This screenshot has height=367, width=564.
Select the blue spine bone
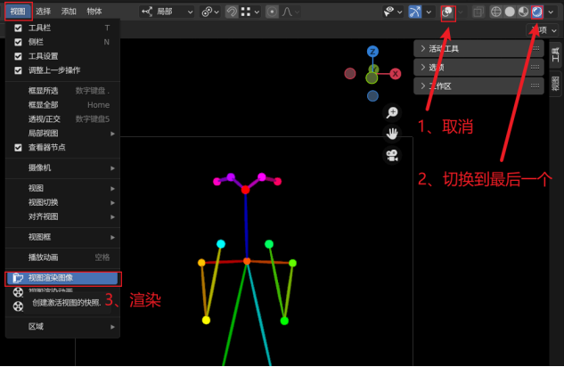247,225
